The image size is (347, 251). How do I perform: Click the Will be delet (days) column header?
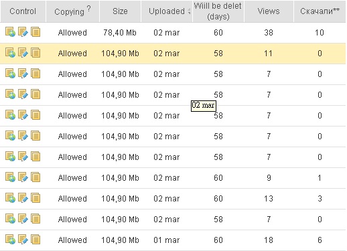(218, 11)
